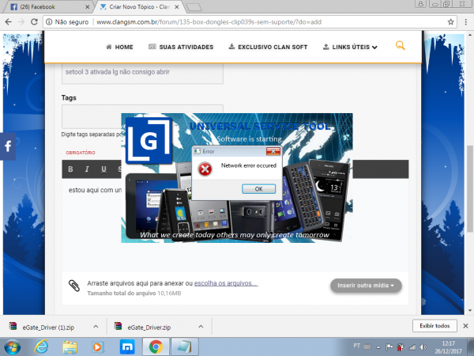This screenshot has width=474, height=356.
Task: Click the Não seguro site info indicator
Action: coord(67,22)
